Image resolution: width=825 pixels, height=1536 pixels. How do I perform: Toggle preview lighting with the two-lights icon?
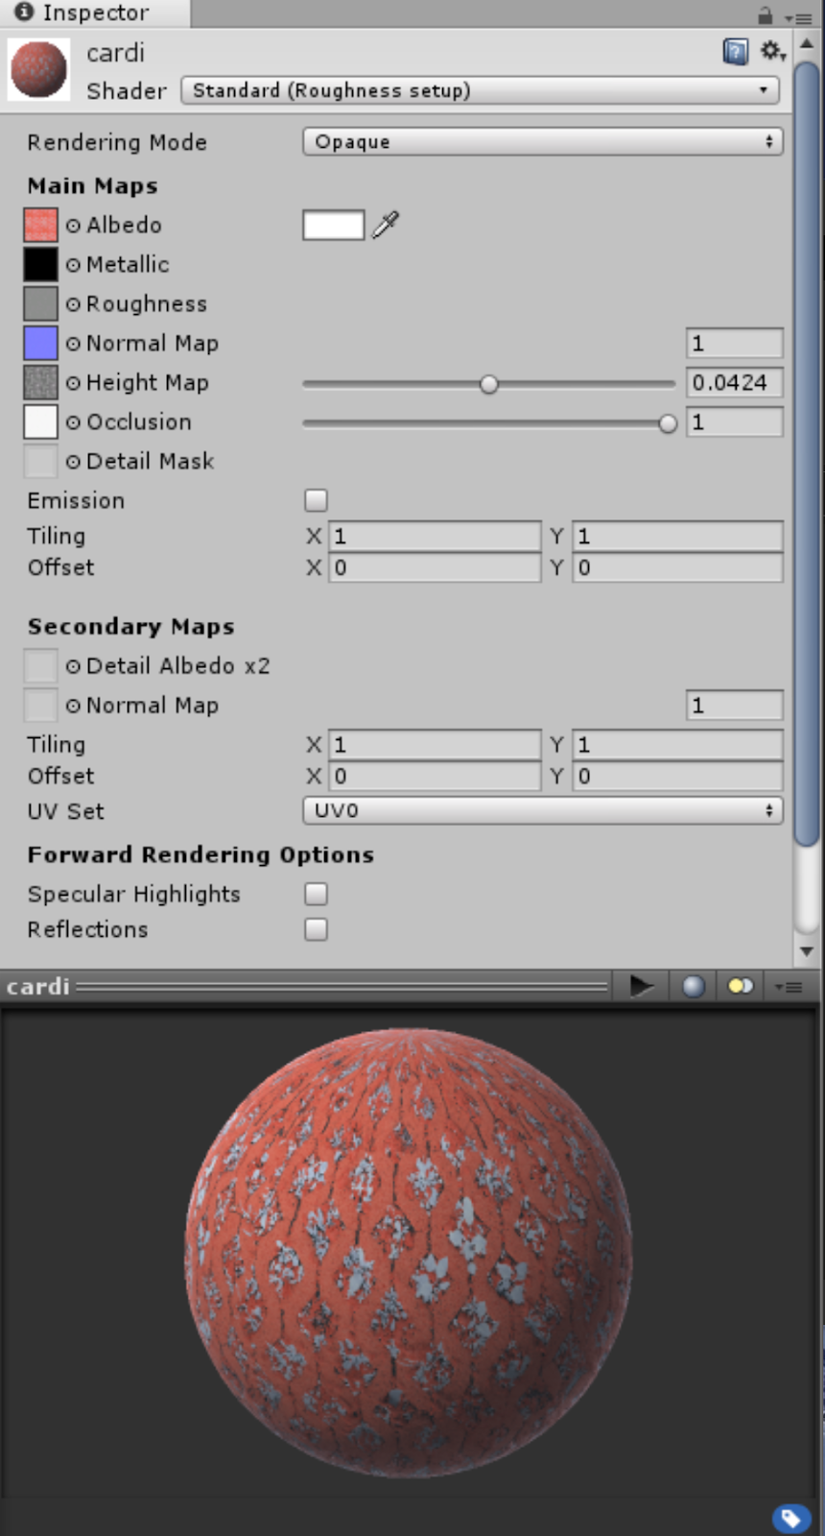point(740,986)
